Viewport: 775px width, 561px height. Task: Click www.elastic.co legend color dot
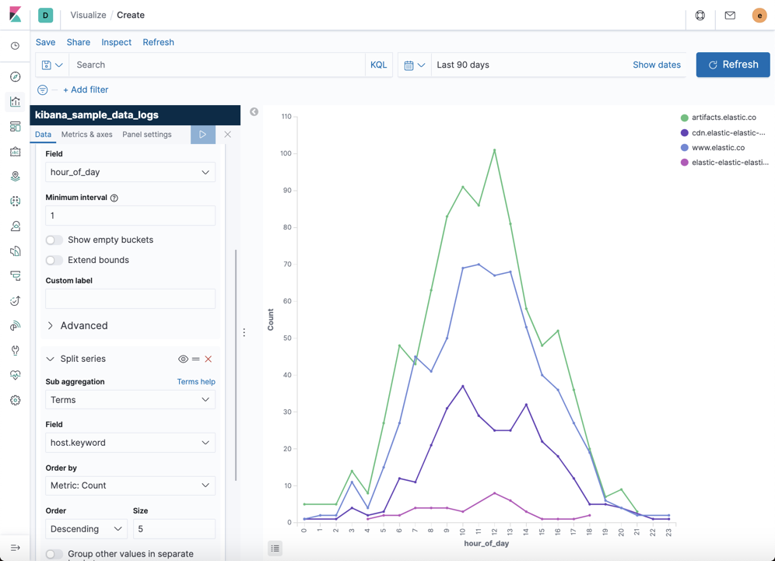pyautogui.click(x=685, y=148)
